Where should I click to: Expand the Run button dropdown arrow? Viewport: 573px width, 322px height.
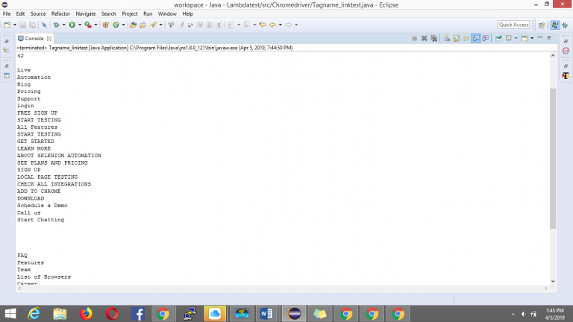pos(79,25)
